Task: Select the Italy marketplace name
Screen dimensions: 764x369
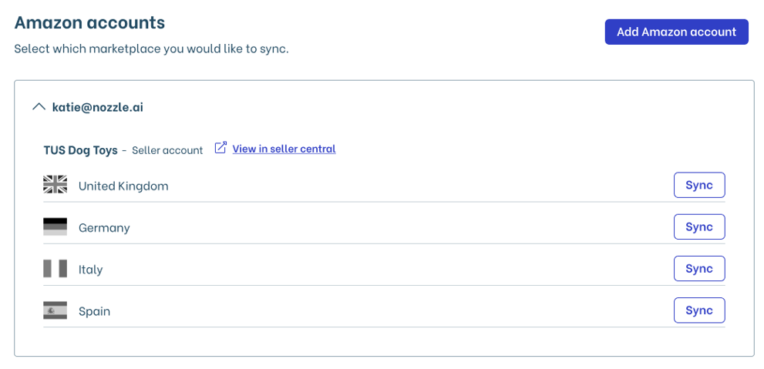Action: tap(90, 270)
